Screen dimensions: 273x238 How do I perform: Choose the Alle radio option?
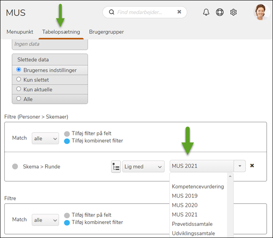pos(19,99)
